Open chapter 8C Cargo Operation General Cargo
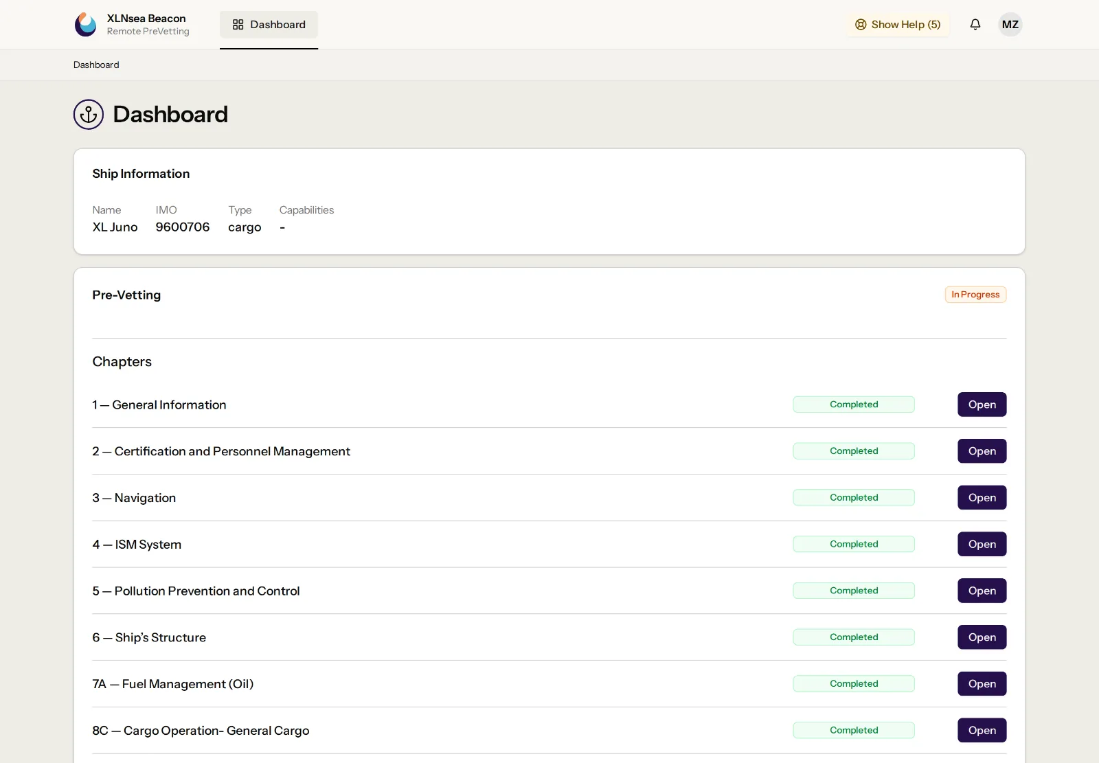The height and width of the screenshot is (763, 1099). click(982, 731)
